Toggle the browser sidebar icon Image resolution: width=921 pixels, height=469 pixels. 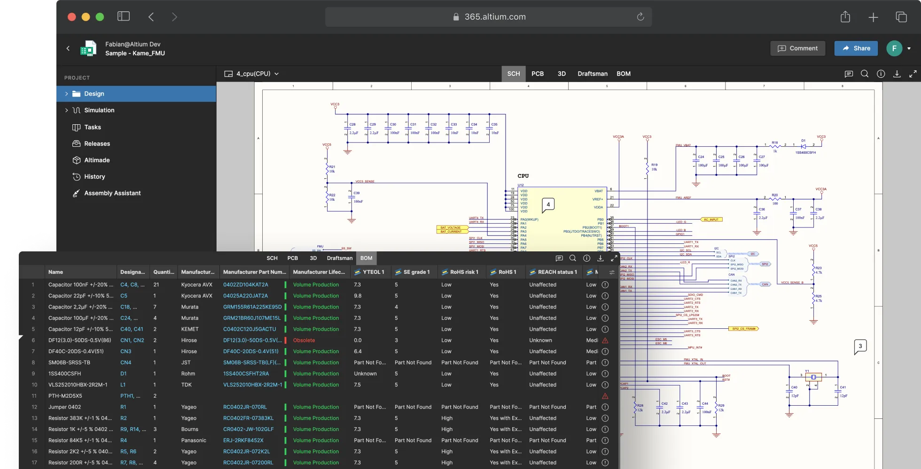(x=124, y=17)
